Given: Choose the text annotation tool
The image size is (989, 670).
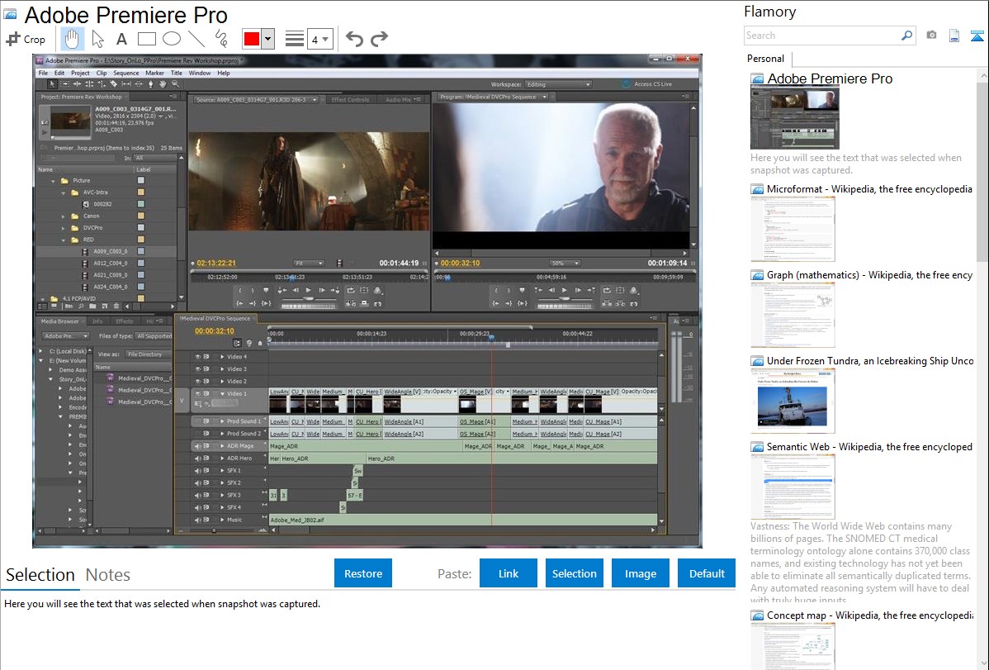Looking at the screenshot, I should pos(121,39).
